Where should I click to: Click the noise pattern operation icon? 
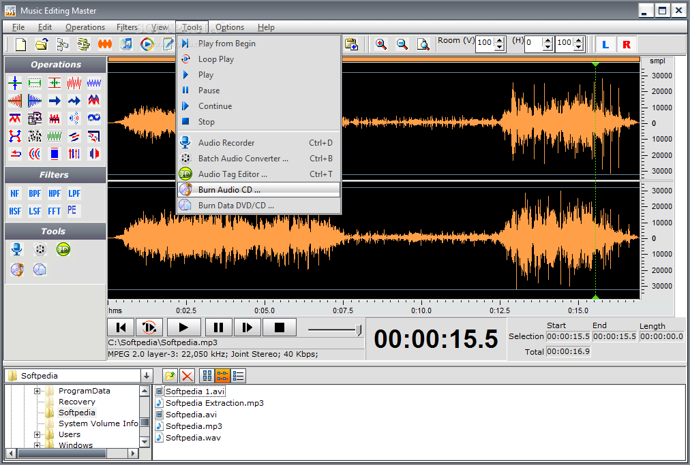click(x=35, y=135)
